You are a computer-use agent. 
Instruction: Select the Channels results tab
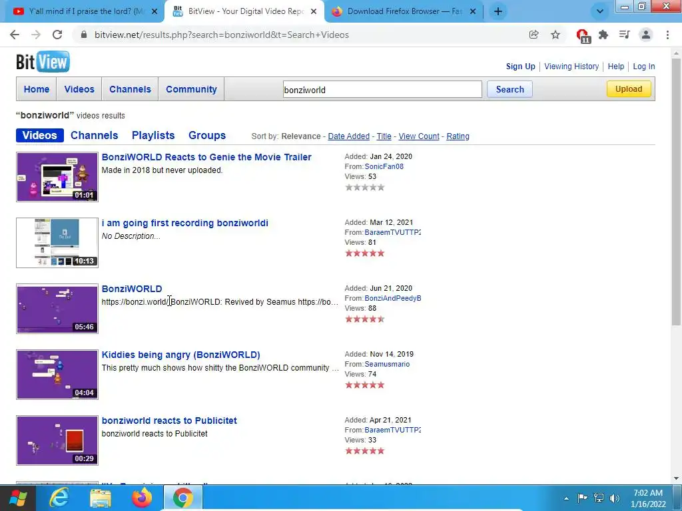94,135
